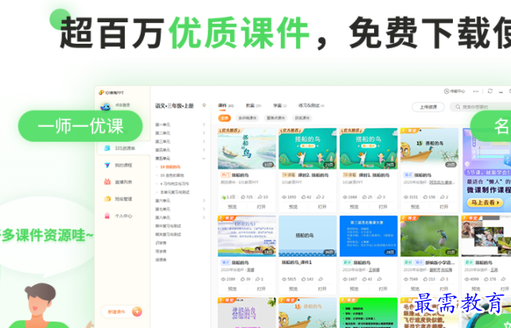The image size is (511, 328).
Task: Click 点击登录 next to the avatar
Action: [123, 105]
